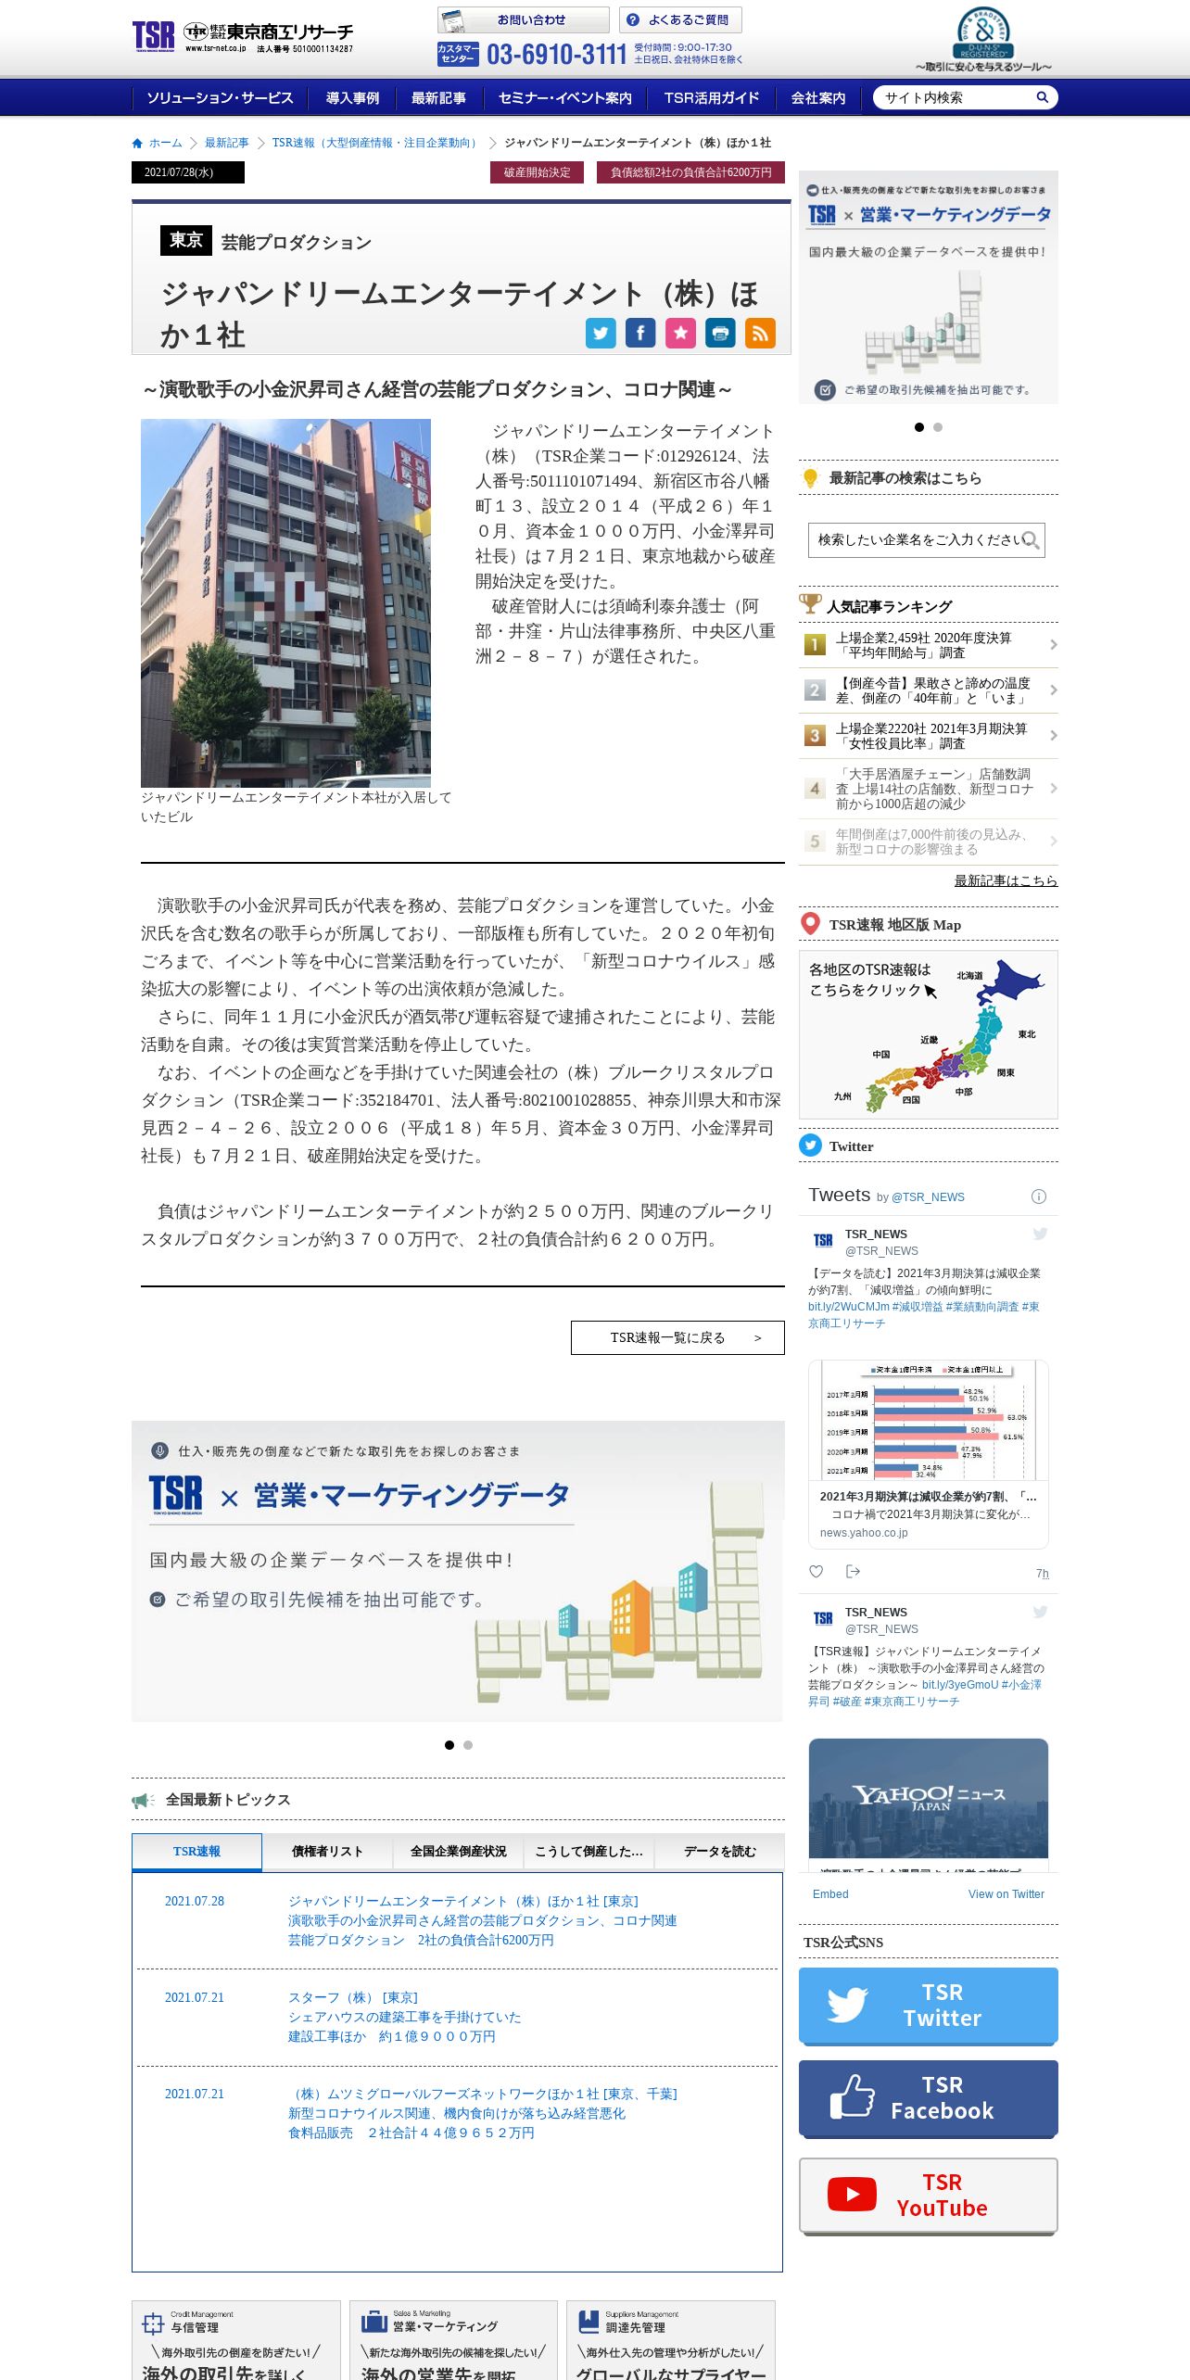Focus the サイト内検索 input field
Screen dimensions: 1190x2380
pyautogui.click(x=955, y=97)
